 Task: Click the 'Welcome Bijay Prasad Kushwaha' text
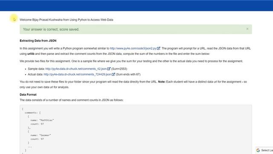[41, 20]
